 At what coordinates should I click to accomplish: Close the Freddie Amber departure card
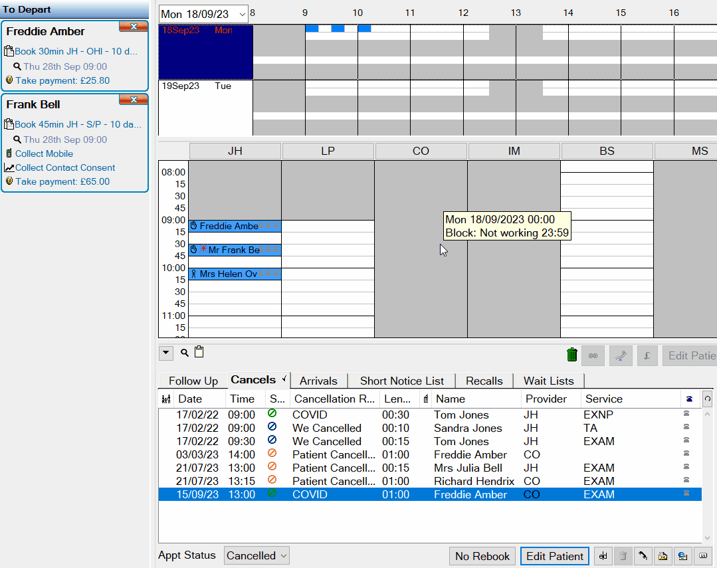coord(134,27)
